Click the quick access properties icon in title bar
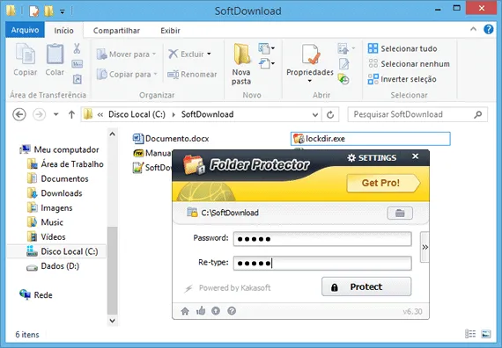This screenshot has width=502, height=348. pyautogui.click(x=34, y=11)
